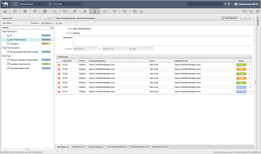Viewport: 261px width, 154px height.
Task: Select Manual_Sample_006_Test Procedure tree item
Action: (25, 52)
